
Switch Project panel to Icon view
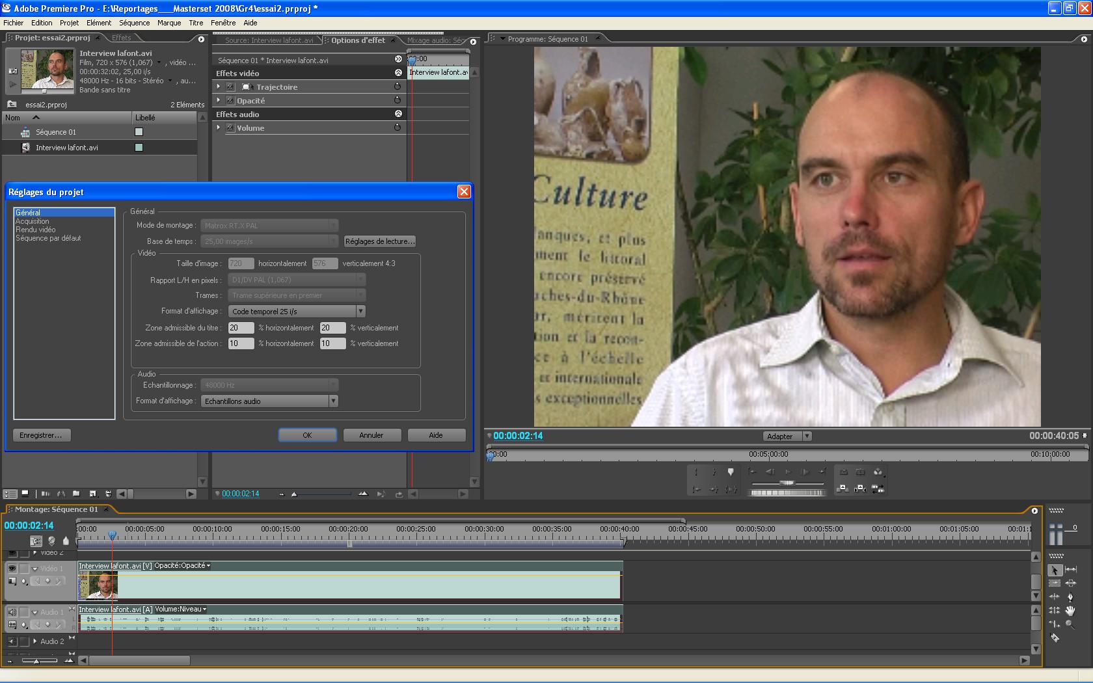click(x=25, y=494)
